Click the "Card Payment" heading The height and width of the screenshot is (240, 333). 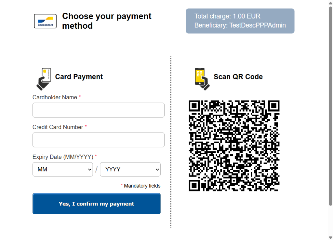pos(79,77)
